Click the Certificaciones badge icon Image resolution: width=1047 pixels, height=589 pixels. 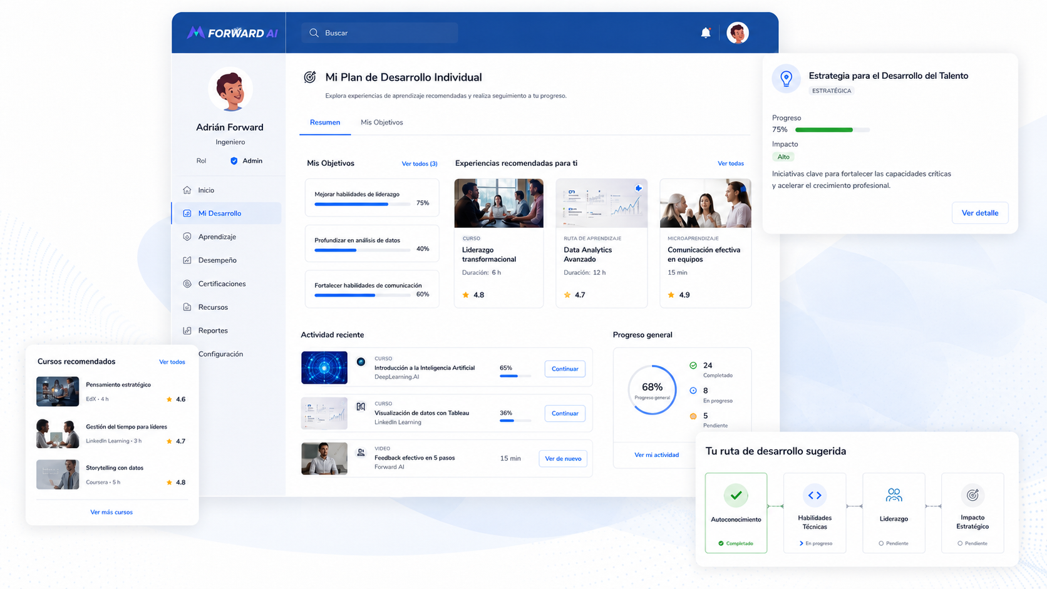tap(187, 284)
